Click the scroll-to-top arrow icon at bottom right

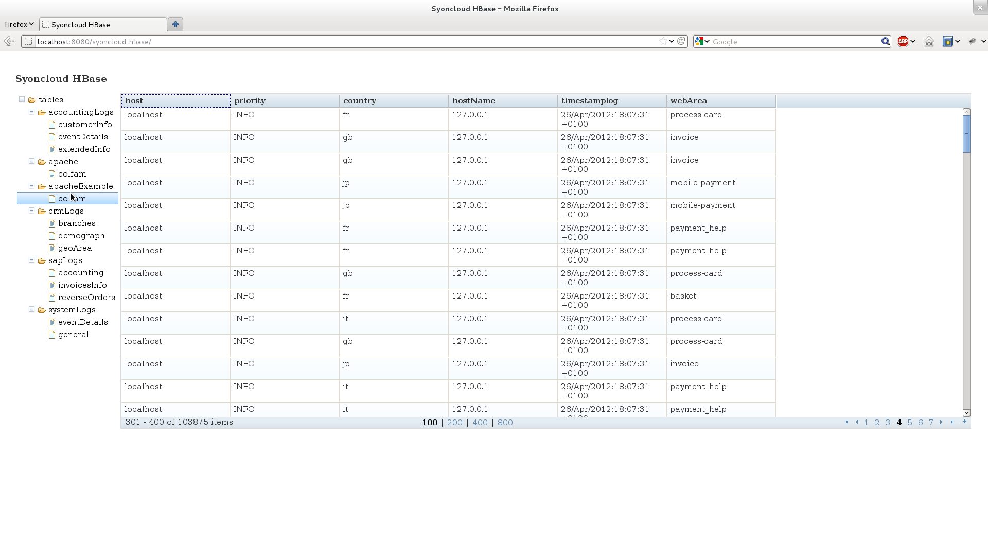tap(964, 422)
